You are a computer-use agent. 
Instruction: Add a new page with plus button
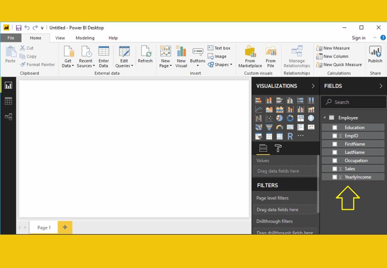[65, 227]
